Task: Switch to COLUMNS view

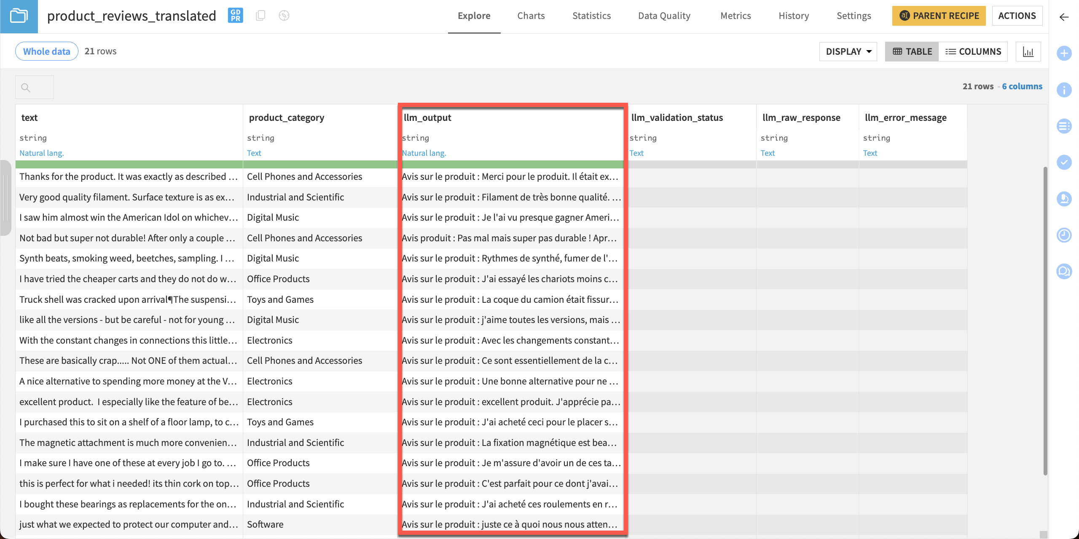Action: [973, 51]
